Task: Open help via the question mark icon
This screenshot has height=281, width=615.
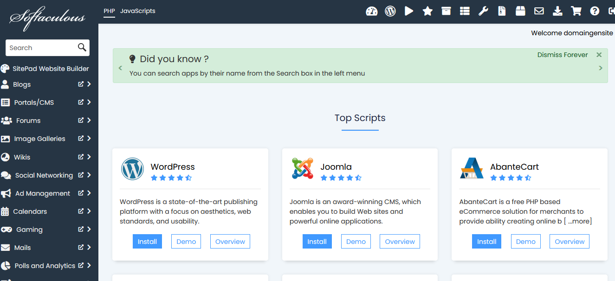Action: click(x=595, y=11)
